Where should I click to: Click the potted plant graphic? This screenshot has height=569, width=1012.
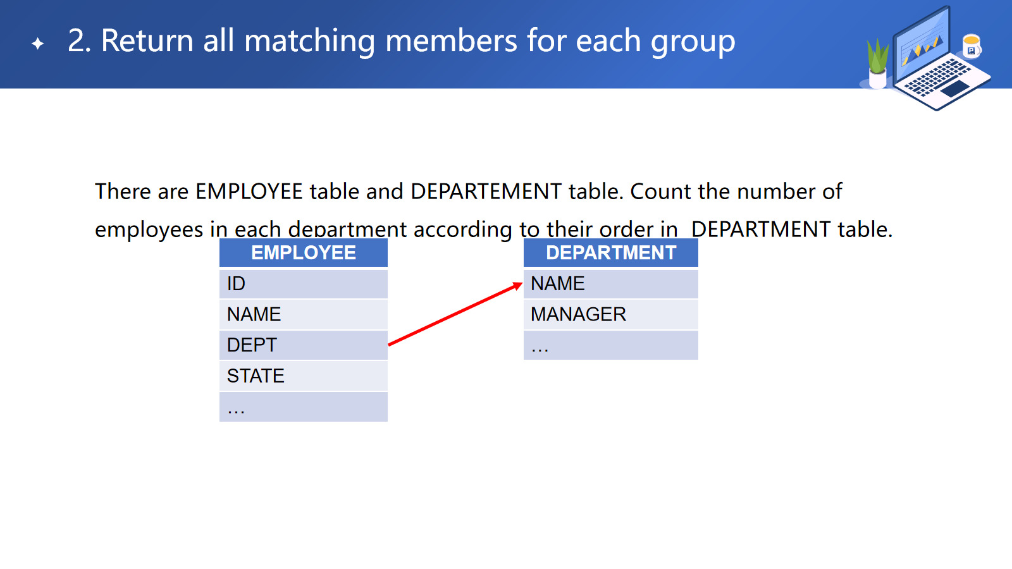pos(877,64)
